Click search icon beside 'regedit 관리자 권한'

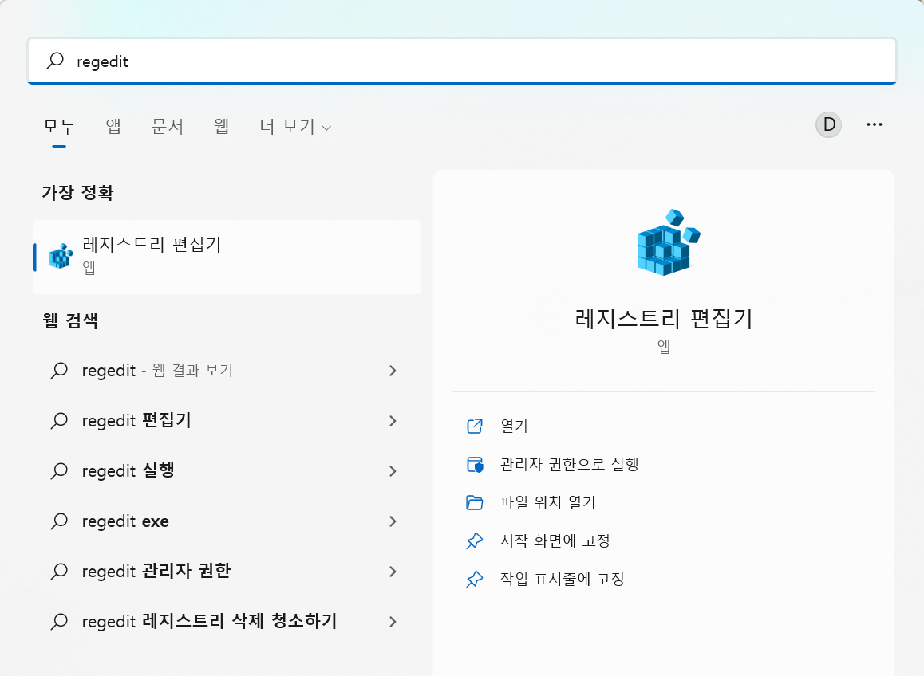click(x=59, y=572)
